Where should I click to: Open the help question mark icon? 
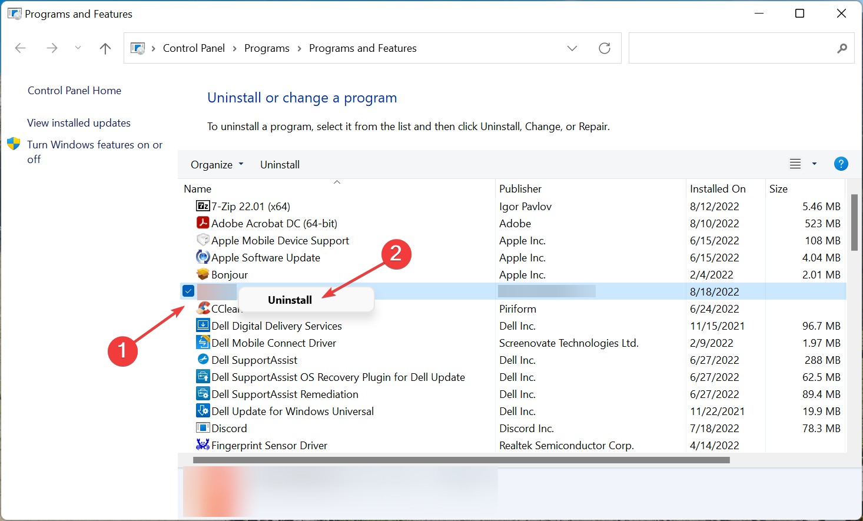pos(841,164)
